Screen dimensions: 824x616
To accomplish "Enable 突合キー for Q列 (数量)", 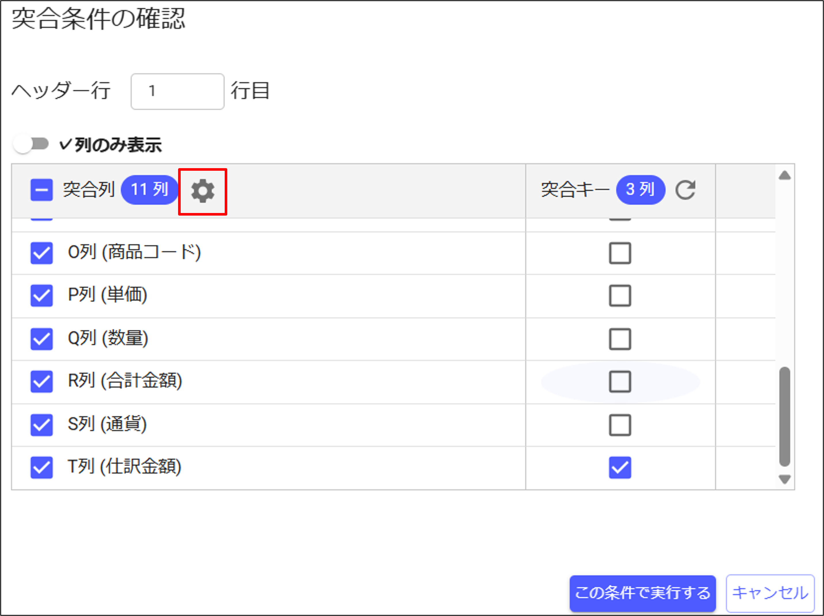I will (620, 339).
